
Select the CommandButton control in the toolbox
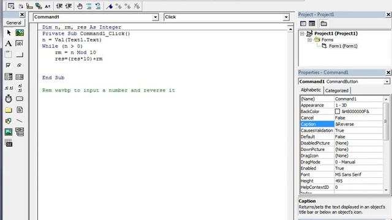pyautogui.click(x=19, y=54)
